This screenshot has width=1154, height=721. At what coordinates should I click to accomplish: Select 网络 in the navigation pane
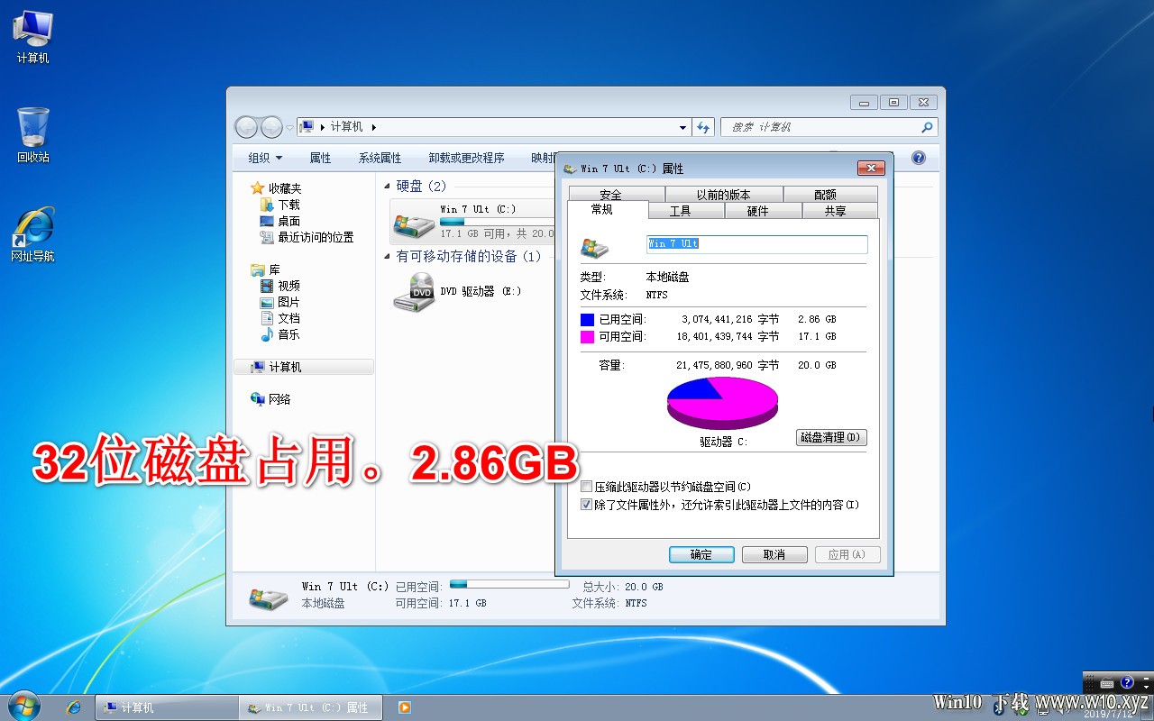(x=270, y=399)
